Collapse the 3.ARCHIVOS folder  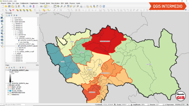tap(14, 35)
